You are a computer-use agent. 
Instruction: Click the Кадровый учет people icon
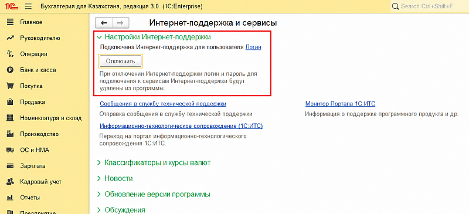coord(10,182)
